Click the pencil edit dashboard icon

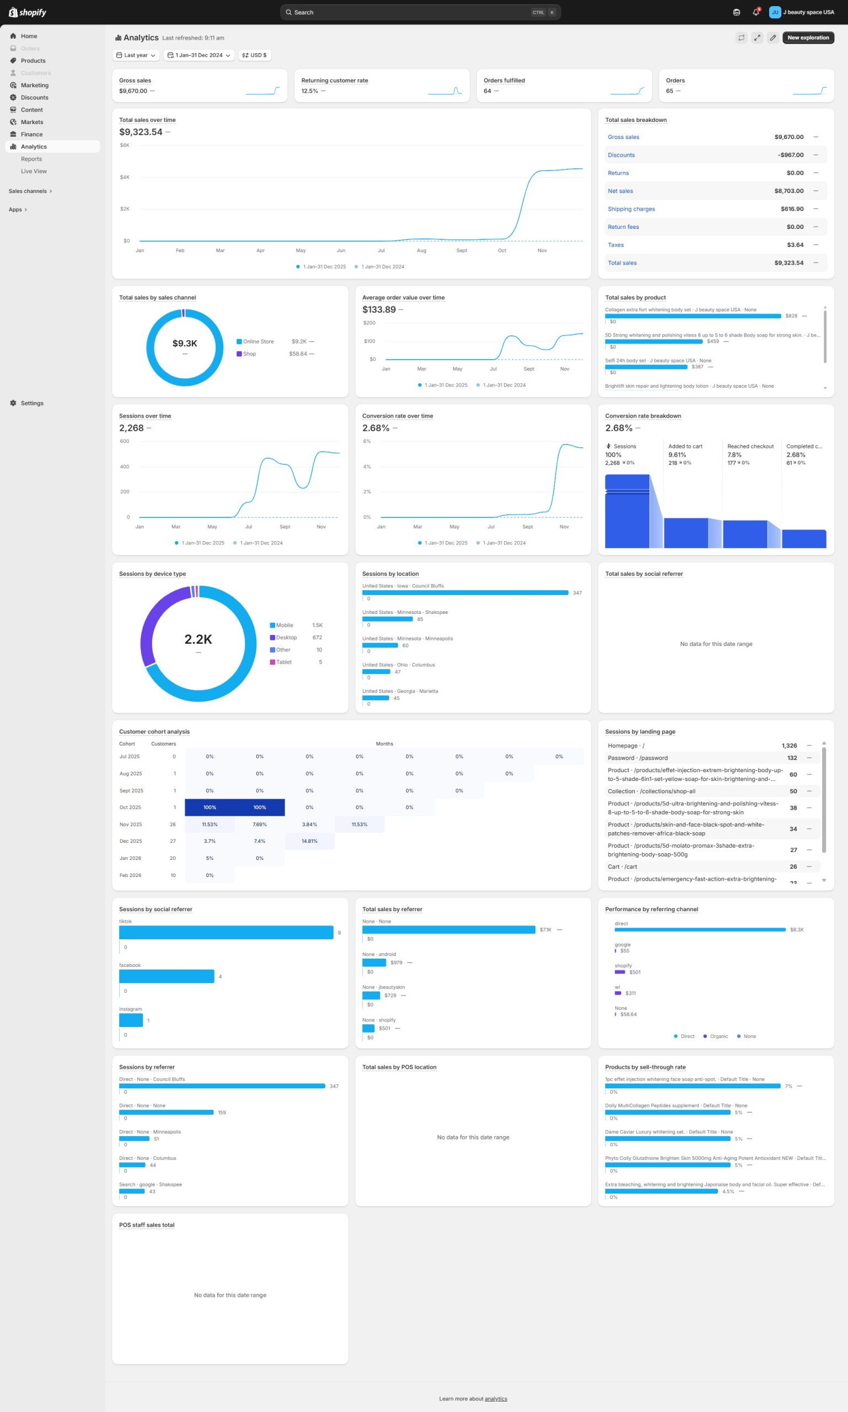772,38
